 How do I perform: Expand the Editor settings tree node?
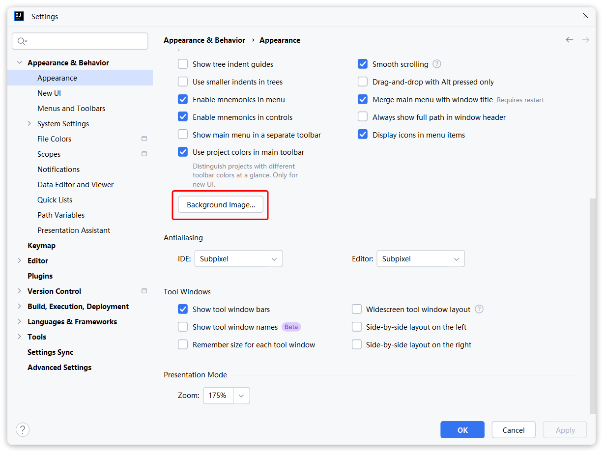tap(19, 261)
